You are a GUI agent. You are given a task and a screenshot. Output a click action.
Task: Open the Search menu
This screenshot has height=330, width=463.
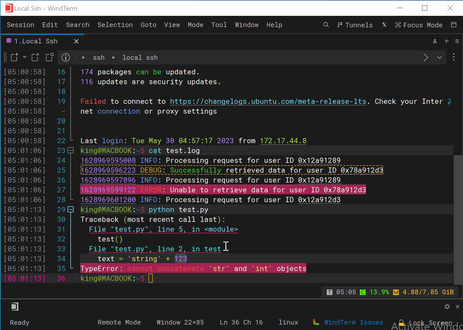(x=78, y=25)
